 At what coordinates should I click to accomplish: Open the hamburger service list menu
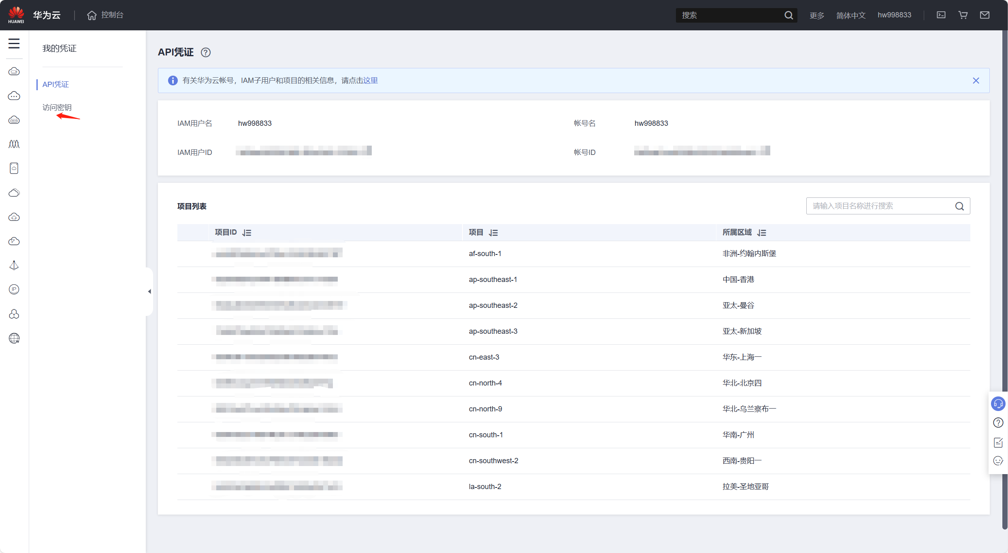coord(14,43)
